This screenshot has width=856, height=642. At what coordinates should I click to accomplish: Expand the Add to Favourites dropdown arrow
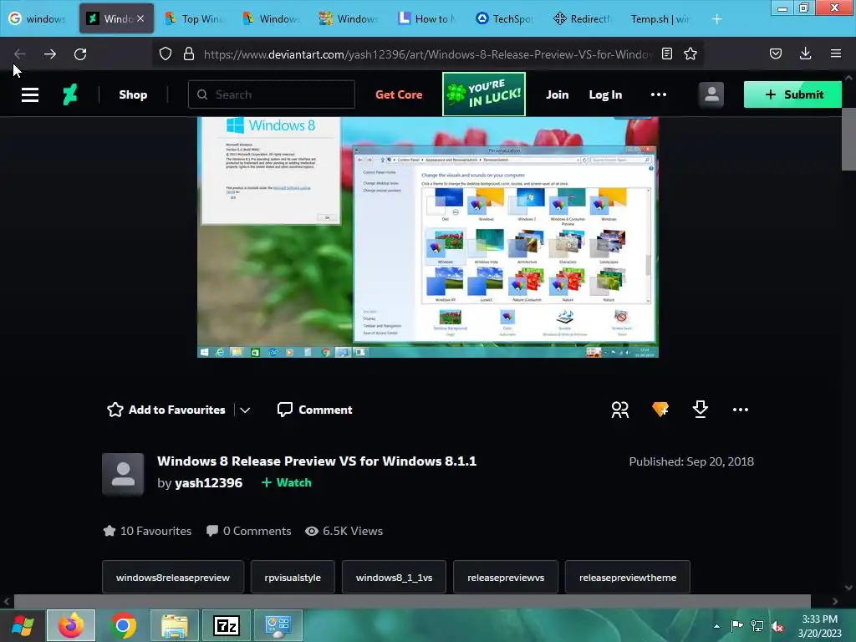tap(245, 410)
